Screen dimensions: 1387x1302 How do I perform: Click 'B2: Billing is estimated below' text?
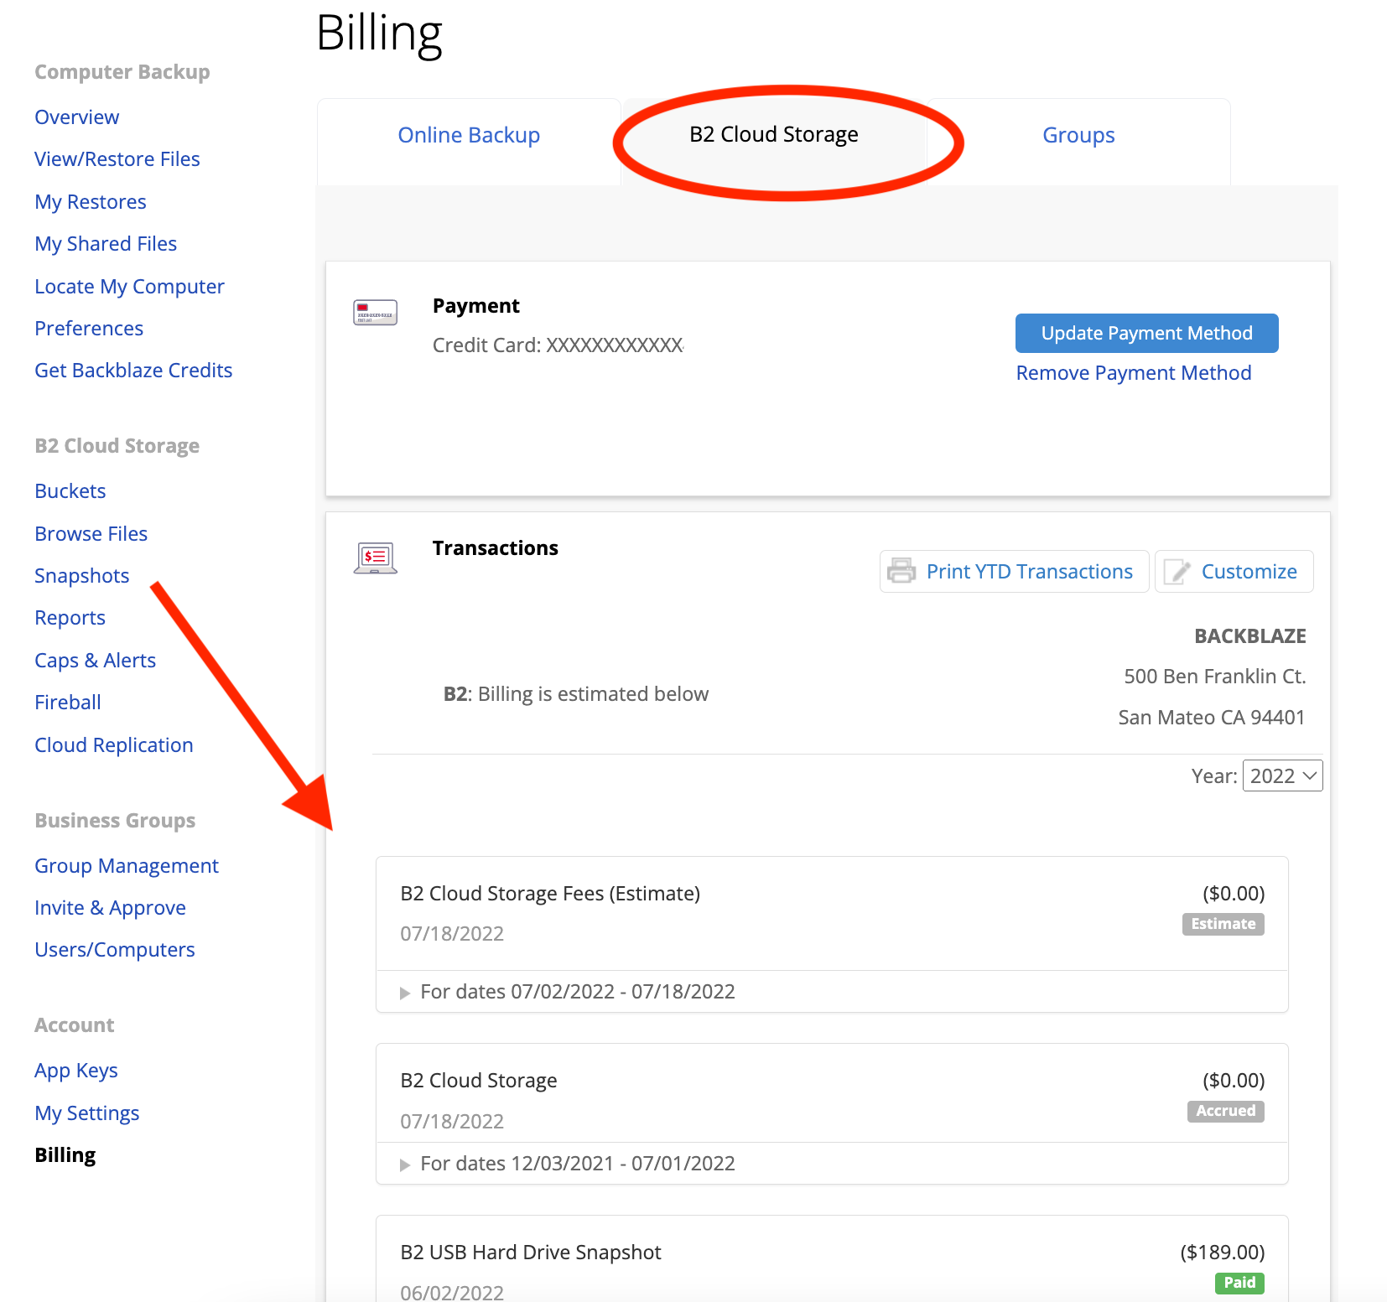pos(576,694)
